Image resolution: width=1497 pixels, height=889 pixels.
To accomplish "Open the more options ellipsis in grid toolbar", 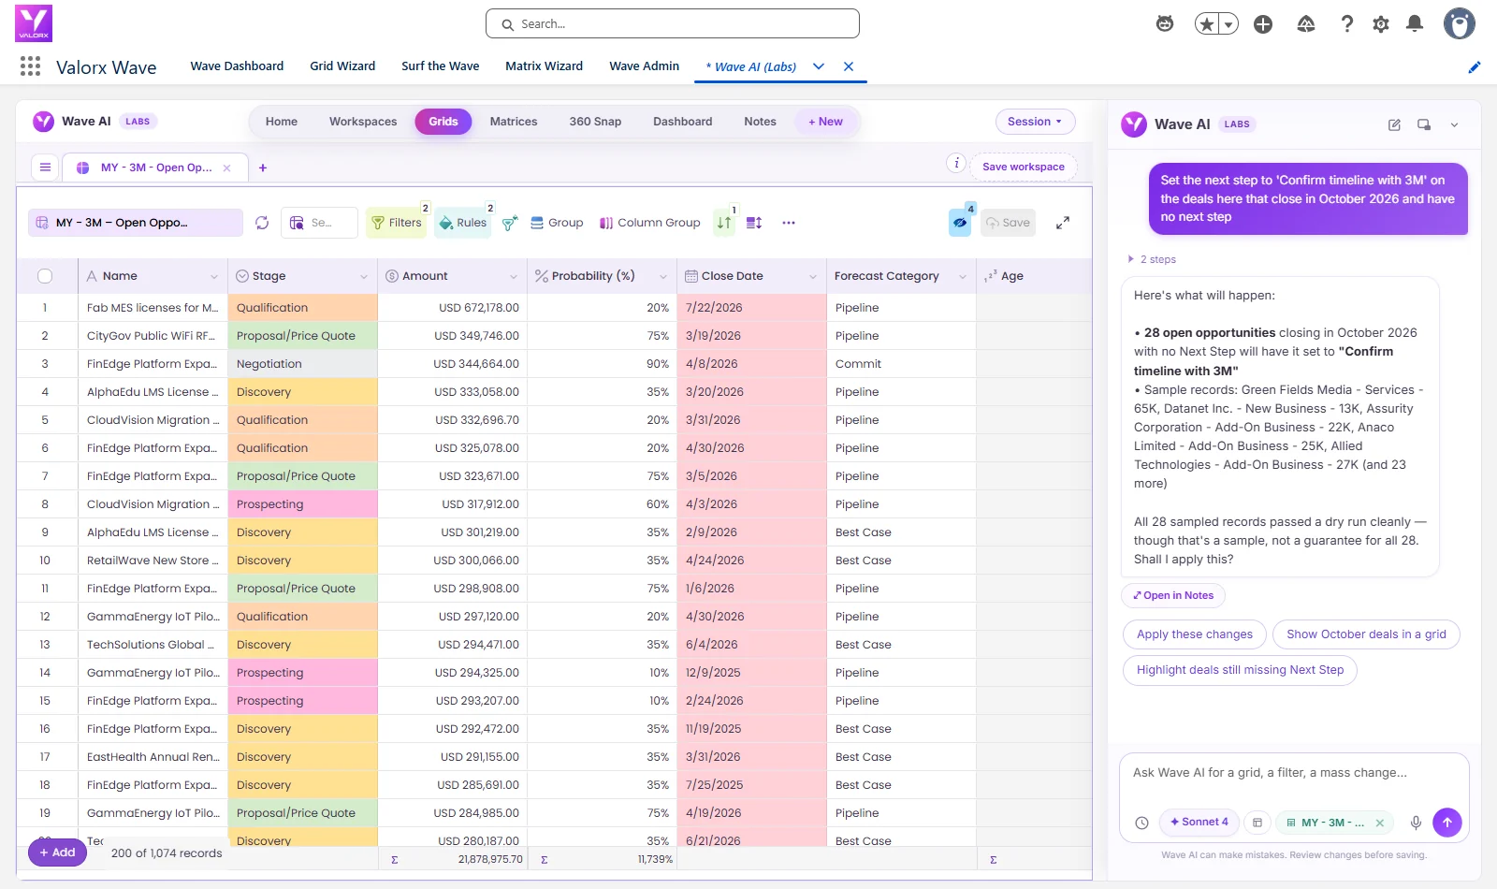I will [789, 223].
